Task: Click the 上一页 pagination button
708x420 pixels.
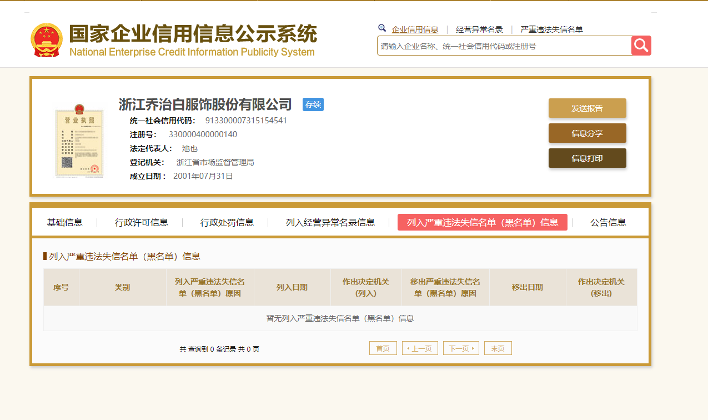Action: (x=420, y=348)
